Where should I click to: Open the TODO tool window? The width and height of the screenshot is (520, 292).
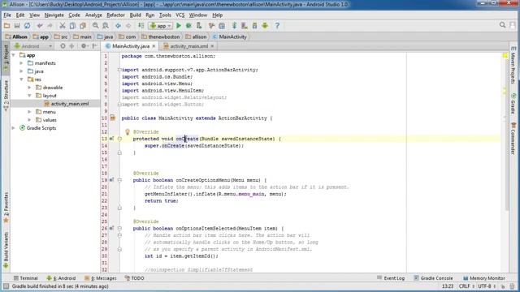pyautogui.click(x=135, y=278)
